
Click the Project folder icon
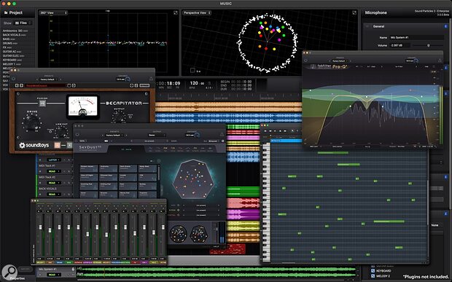[x=6, y=12]
